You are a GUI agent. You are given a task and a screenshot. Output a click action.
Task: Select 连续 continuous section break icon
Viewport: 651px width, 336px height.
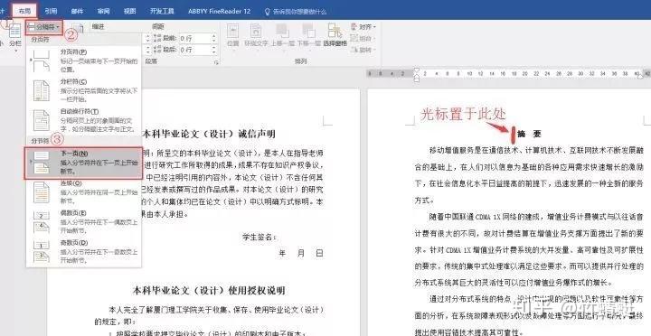[x=41, y=192]
